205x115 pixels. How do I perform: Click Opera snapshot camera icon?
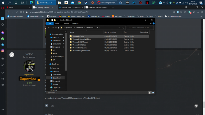coord(174,12)
